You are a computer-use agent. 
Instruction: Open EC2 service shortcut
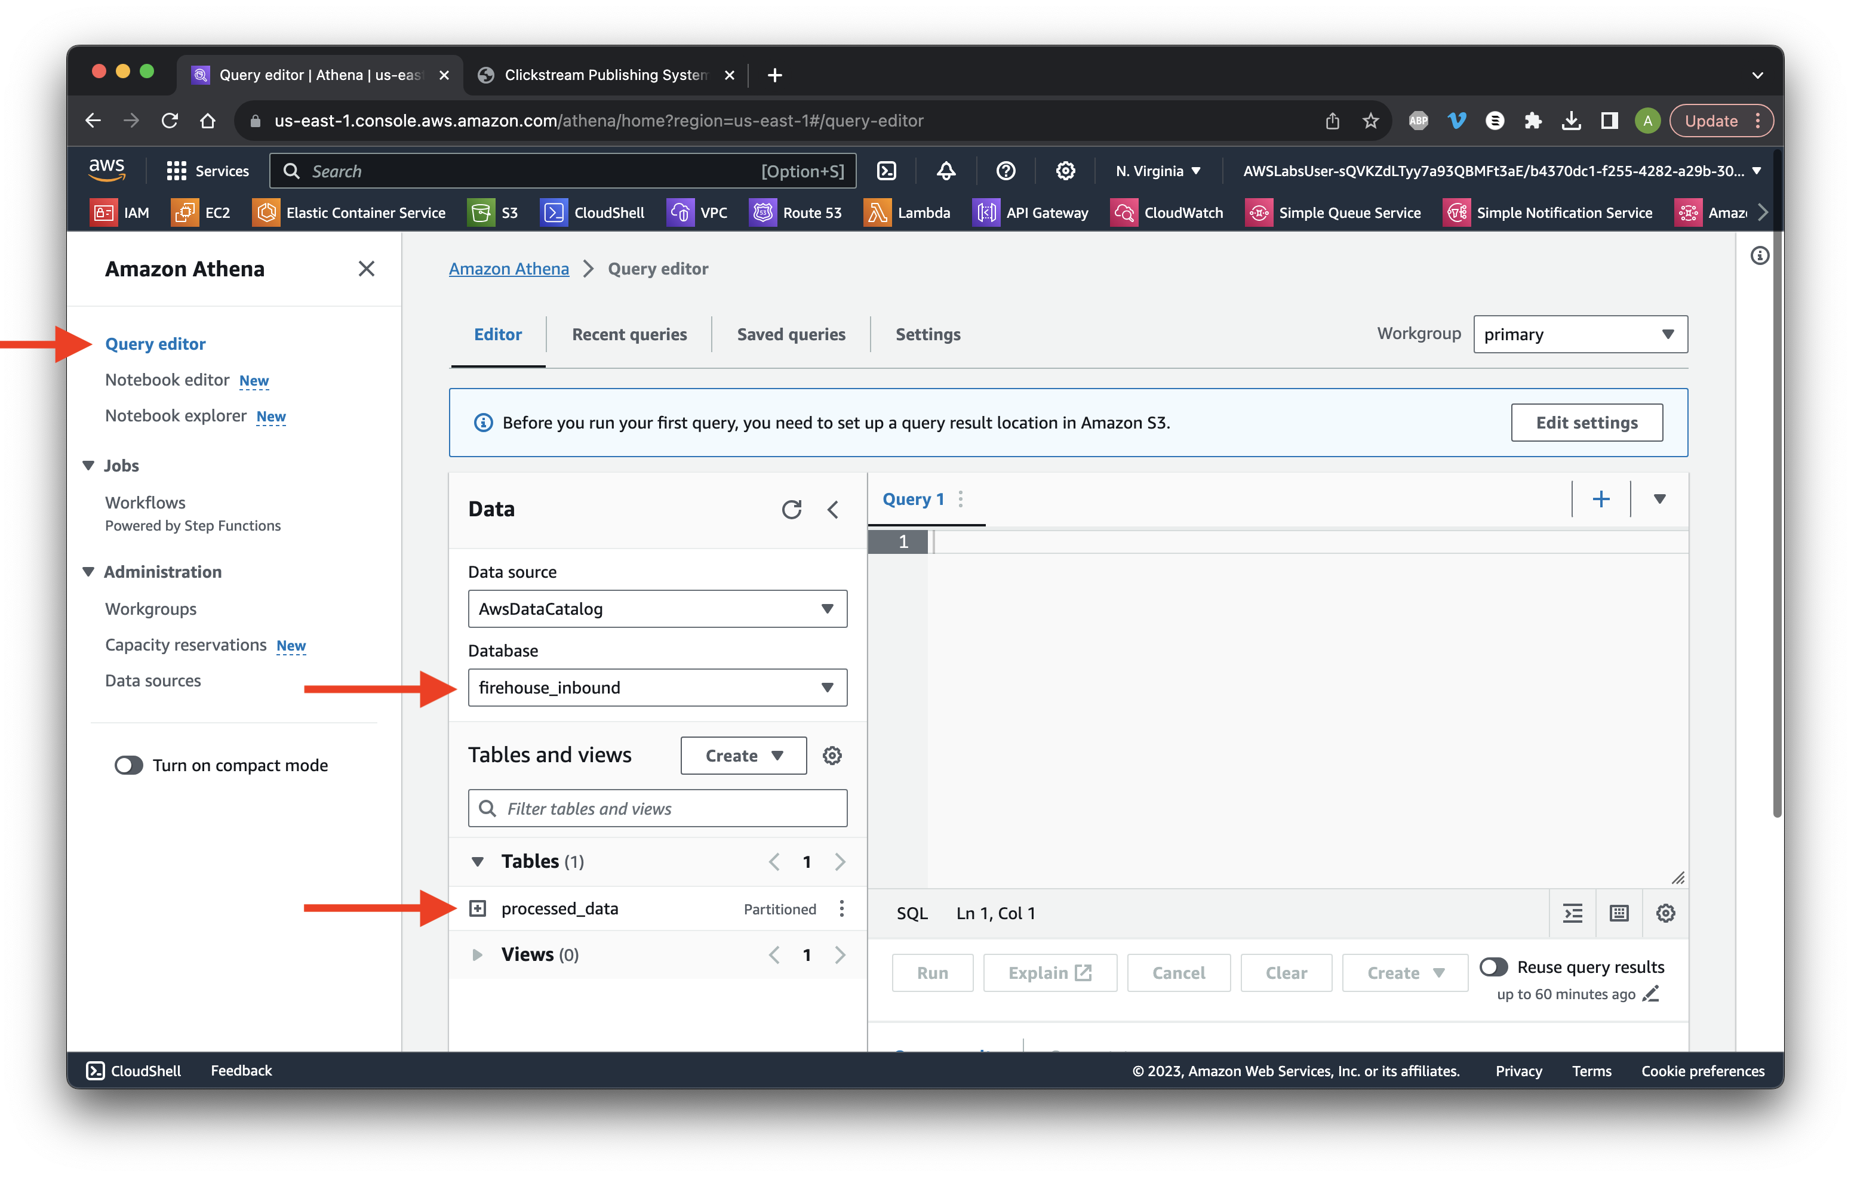[201, 213]
